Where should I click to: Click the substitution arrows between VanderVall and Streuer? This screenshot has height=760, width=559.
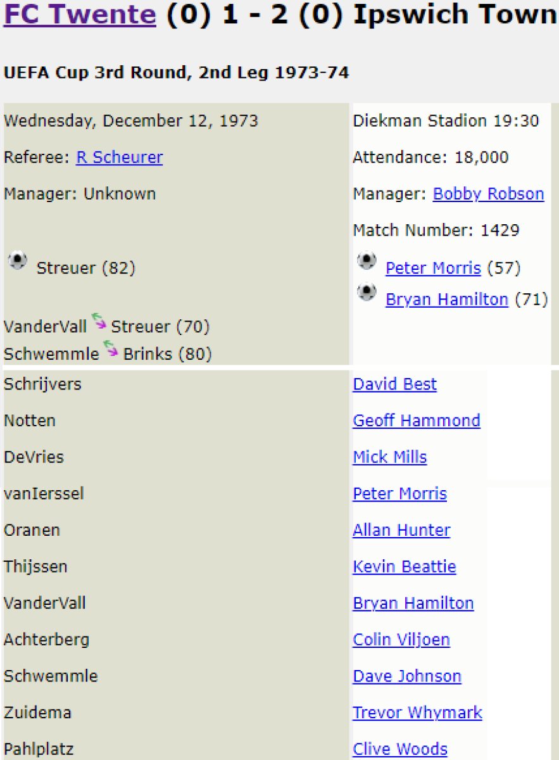coord(99,322)
